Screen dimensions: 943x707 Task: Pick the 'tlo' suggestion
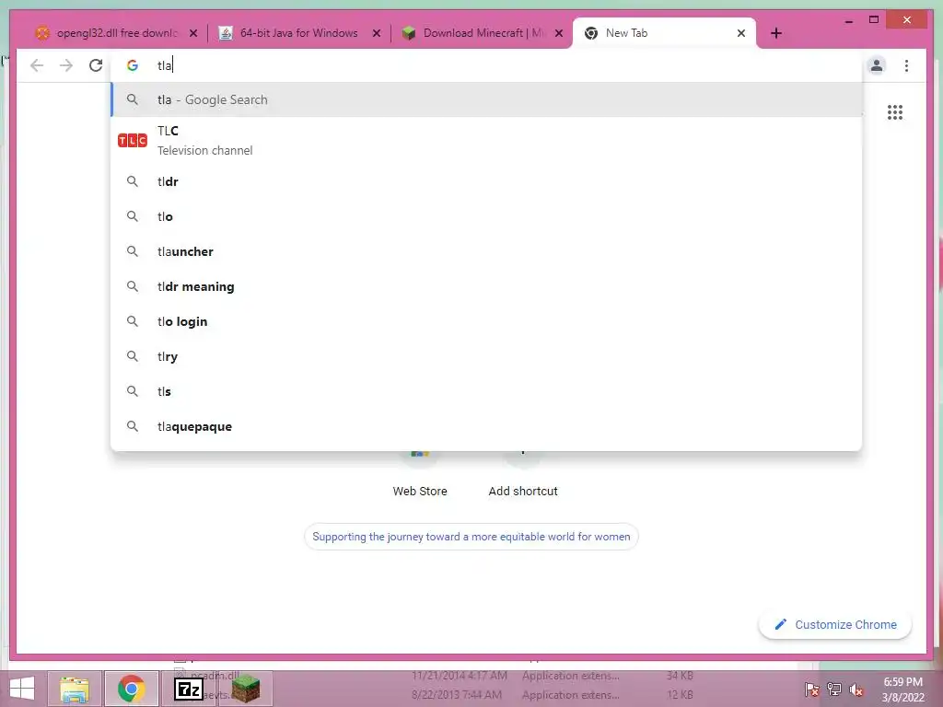click(x=486, y=216)
